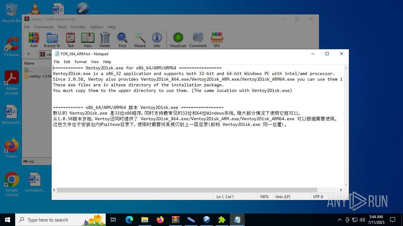Open Notepad Help menu
Viewport: 403px width, 226px height.
[x=107, y=62]
